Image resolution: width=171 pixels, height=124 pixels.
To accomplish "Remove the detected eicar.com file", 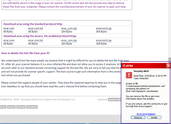I will pyautogui.click(x=138, y=117).
